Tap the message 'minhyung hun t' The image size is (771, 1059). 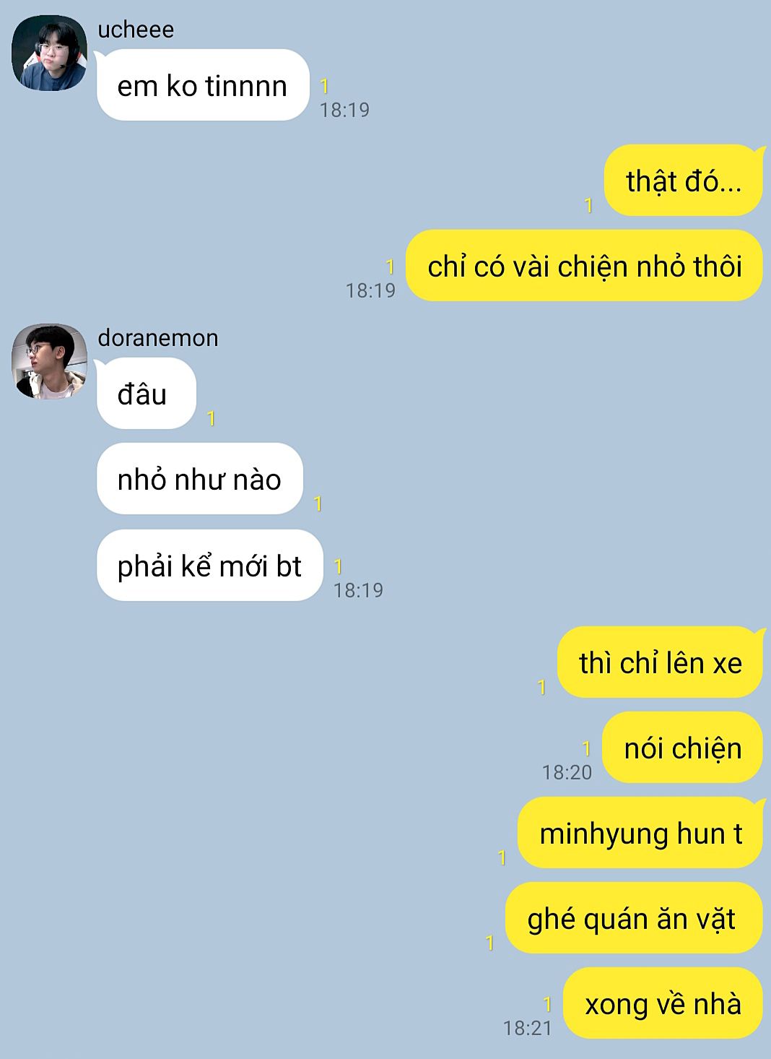point(640,833)
